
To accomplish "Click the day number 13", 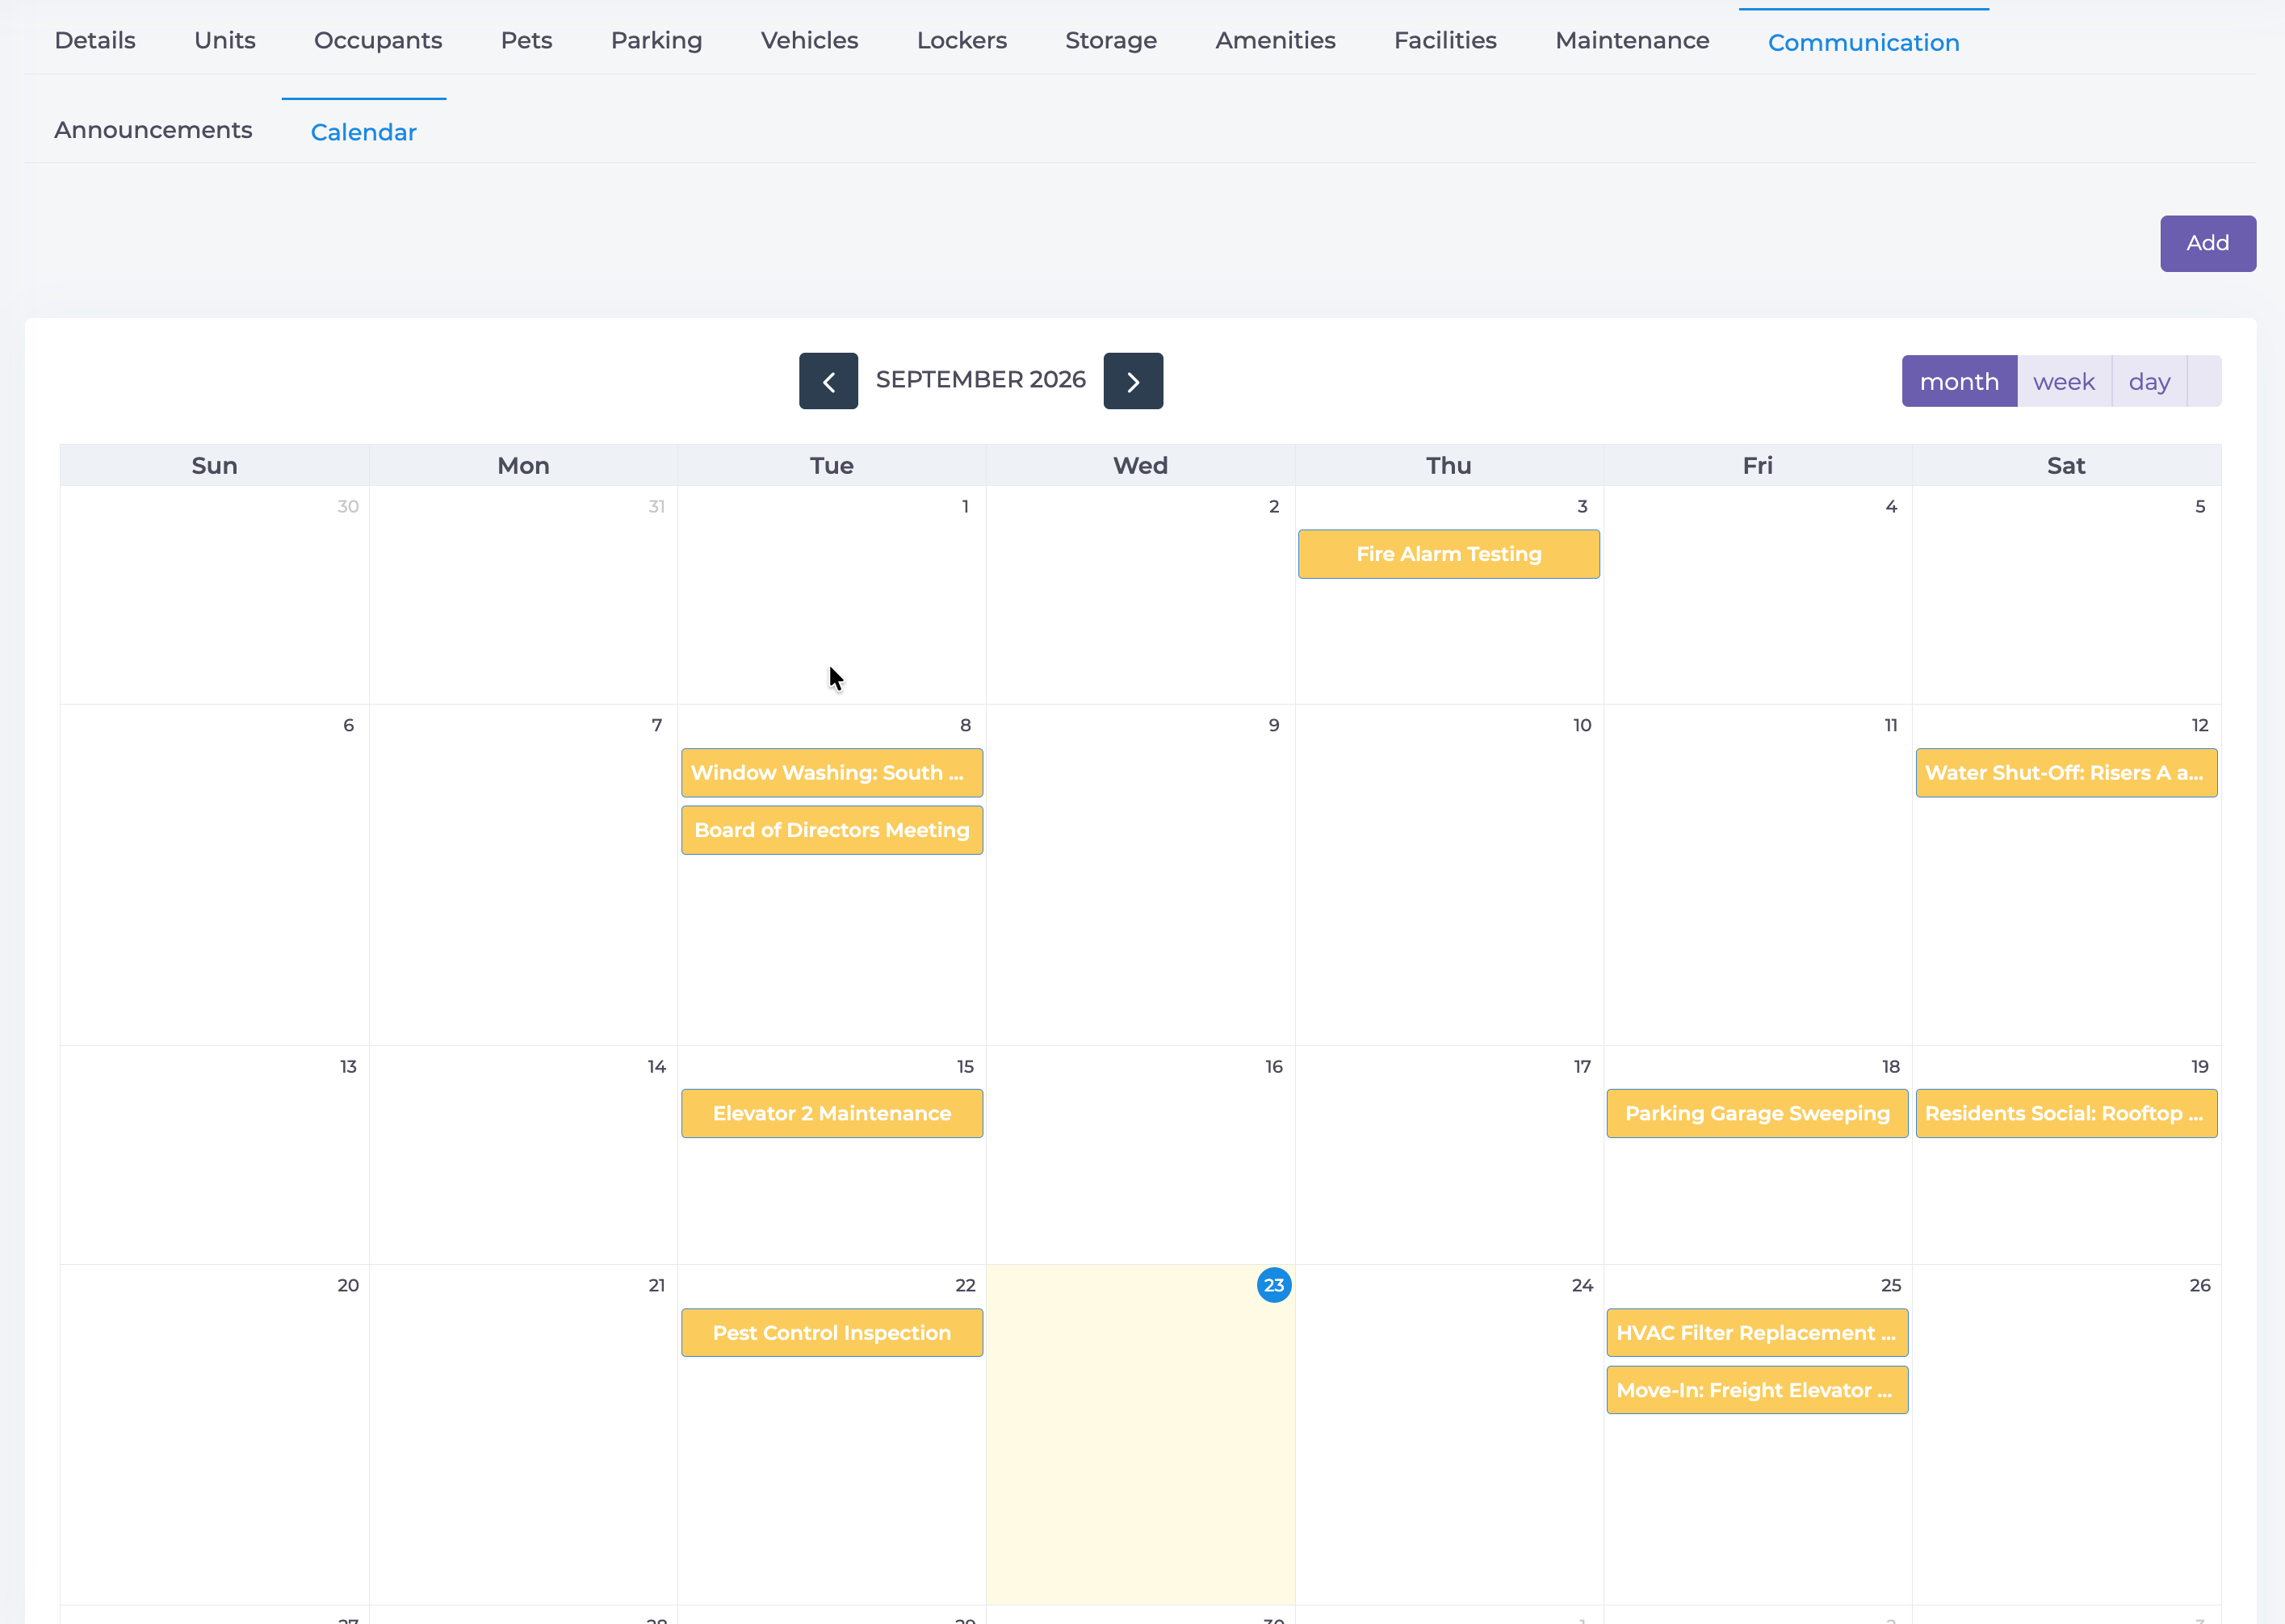I will pyautogui.click(x=348, y=1066).
